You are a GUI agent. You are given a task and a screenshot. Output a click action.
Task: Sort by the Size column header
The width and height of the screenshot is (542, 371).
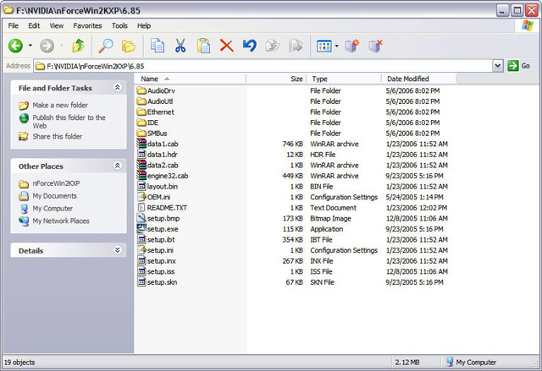pyautogui.click(x=276, y=79)
